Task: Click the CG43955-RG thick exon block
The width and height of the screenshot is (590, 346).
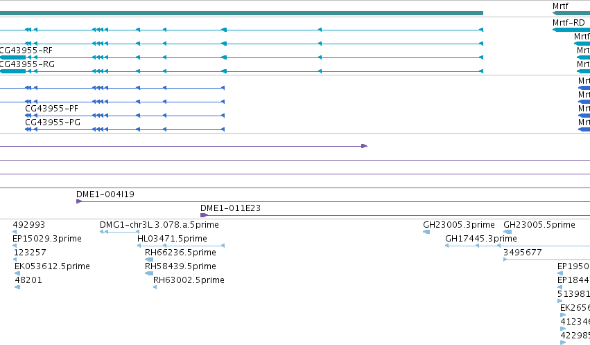Action: pyautogui.click(x=12, y=71)
